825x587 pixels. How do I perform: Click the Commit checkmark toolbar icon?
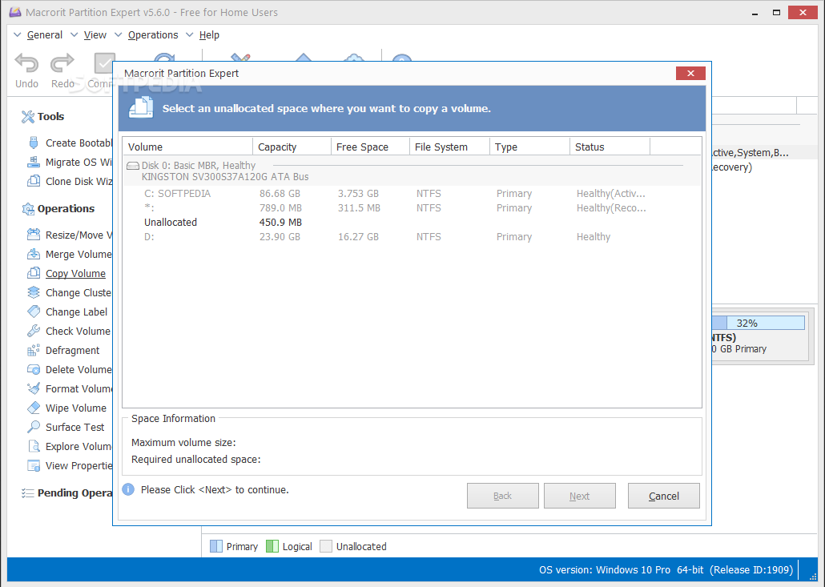click(x=104, y=63)
